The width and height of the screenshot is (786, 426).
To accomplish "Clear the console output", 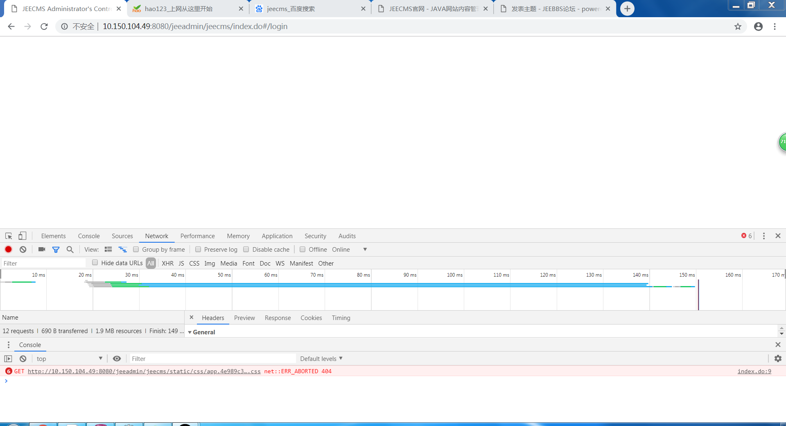I will pos(23,359).
